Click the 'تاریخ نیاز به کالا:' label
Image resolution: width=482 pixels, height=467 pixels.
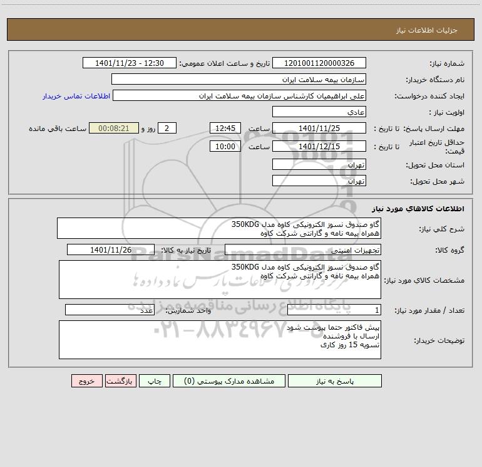pyautogui.click(x=187, y=250)
